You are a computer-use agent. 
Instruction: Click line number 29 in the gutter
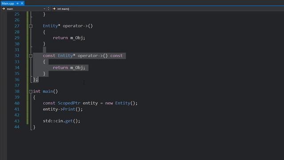click(x=17, y=38)
